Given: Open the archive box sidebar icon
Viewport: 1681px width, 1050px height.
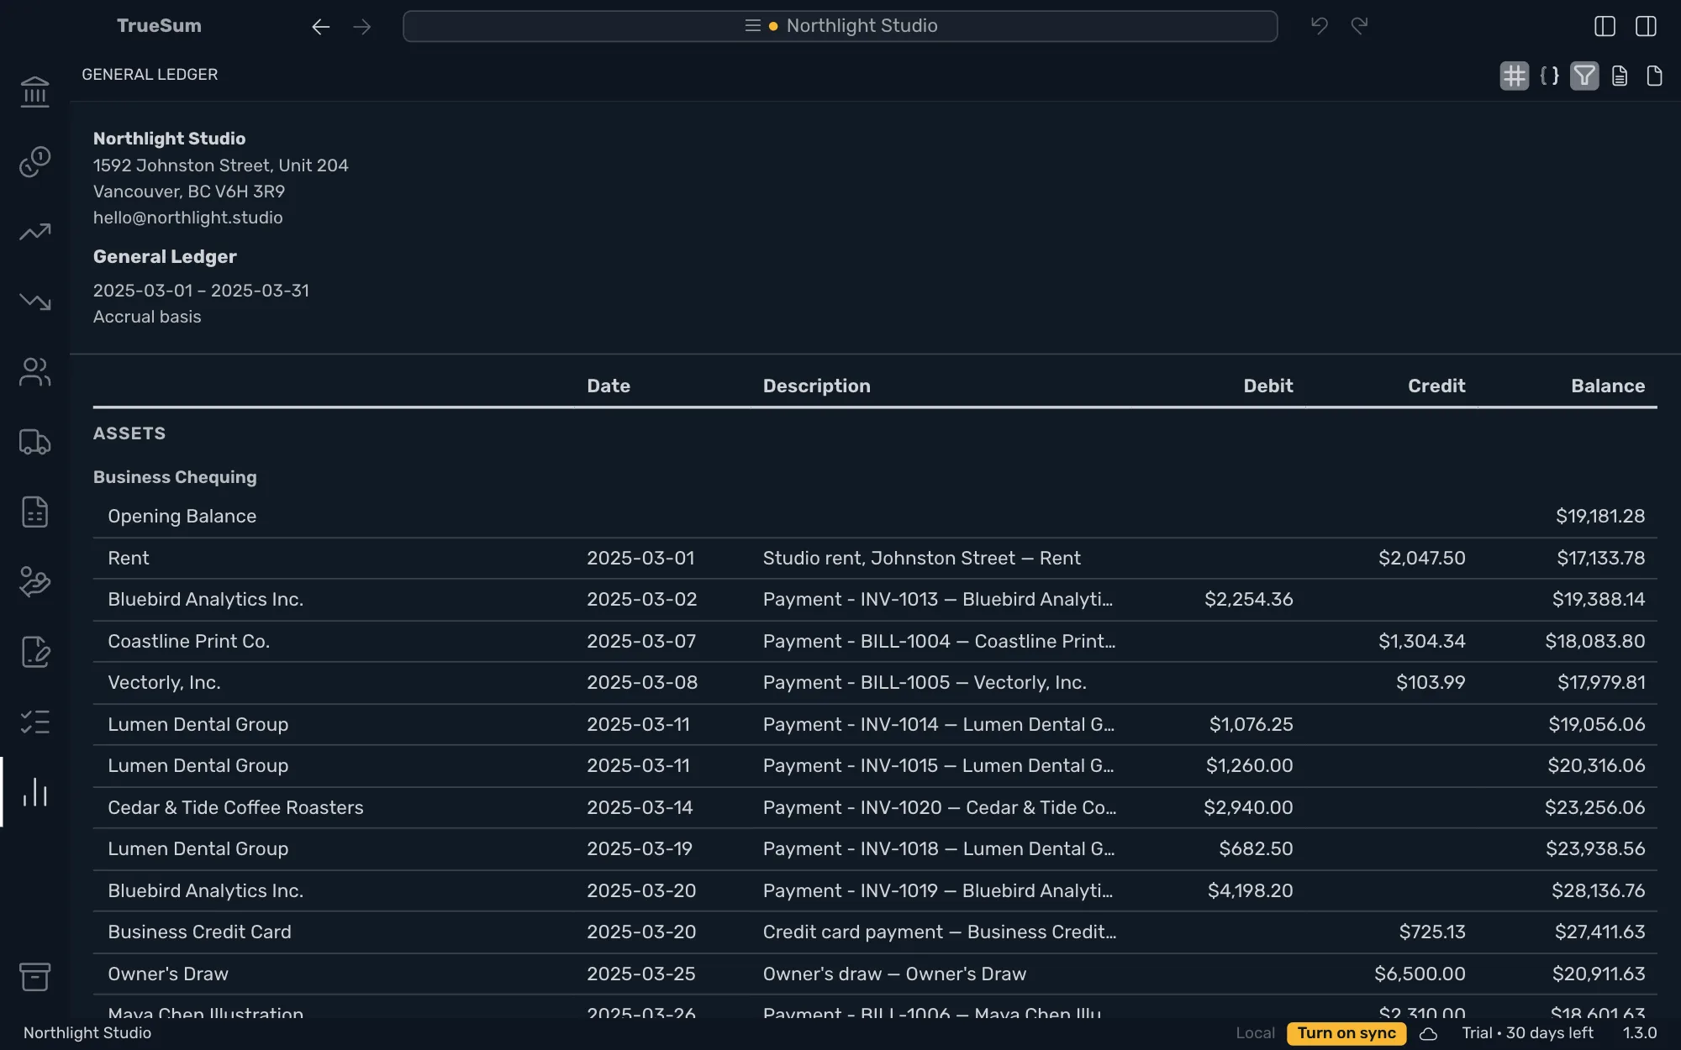Looking at the screenshot, I should click(x=34, y=977).
